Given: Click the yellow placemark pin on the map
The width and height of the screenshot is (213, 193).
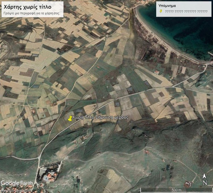Looking at the screenshot, I should [x=70, y=119].
